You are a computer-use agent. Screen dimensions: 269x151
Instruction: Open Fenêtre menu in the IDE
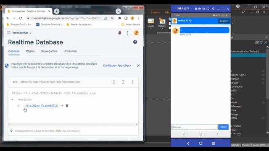[x=156, y=13]
